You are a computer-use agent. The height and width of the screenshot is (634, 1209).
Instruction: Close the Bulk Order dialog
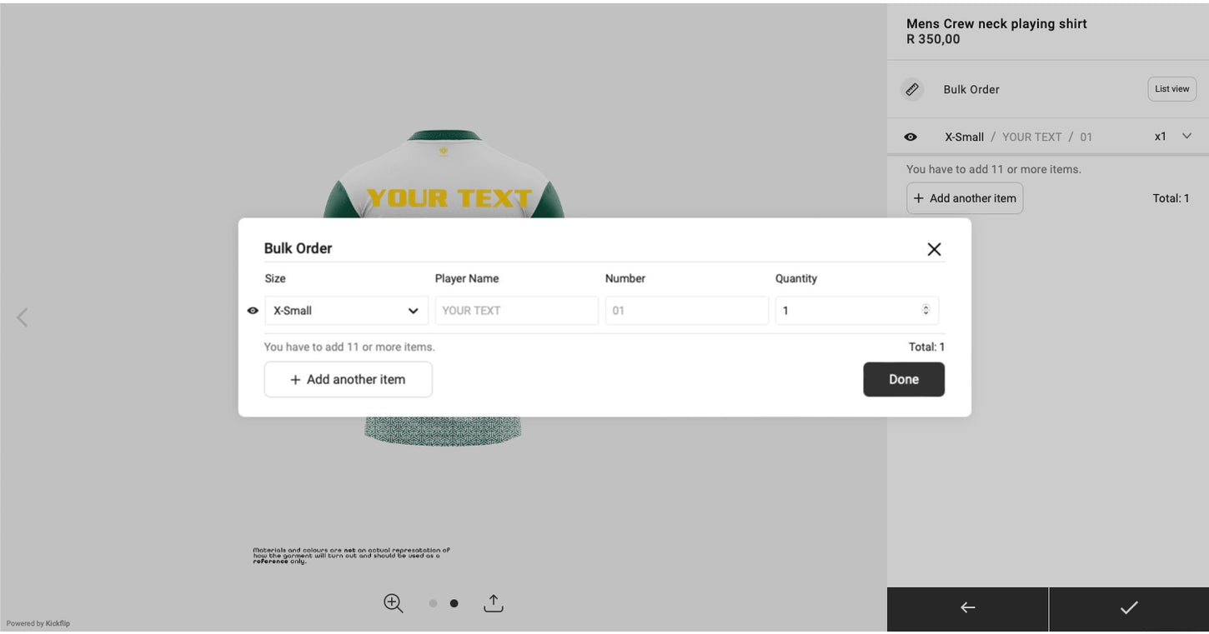934,249
